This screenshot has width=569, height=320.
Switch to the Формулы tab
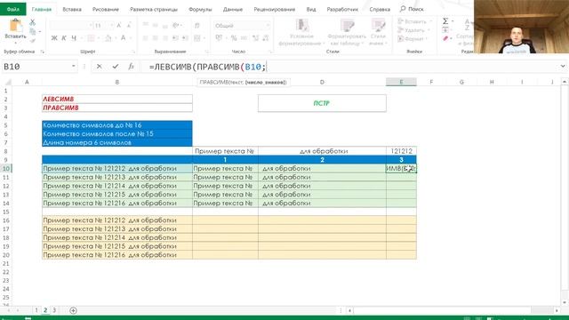click(200, 9)
